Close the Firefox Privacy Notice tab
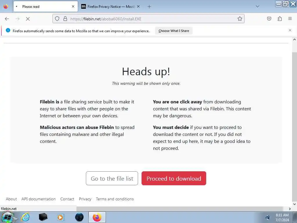 [138, 6]
